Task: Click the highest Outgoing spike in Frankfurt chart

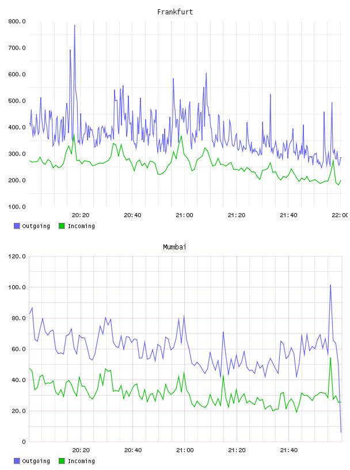Action: coord(75,26)
